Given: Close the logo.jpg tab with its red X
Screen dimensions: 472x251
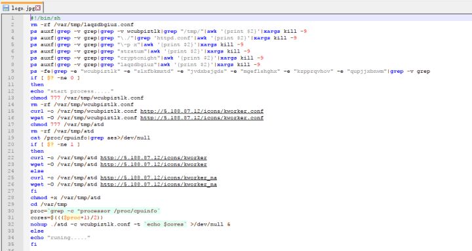Looking at the screenshot, I should coord(38,7).
